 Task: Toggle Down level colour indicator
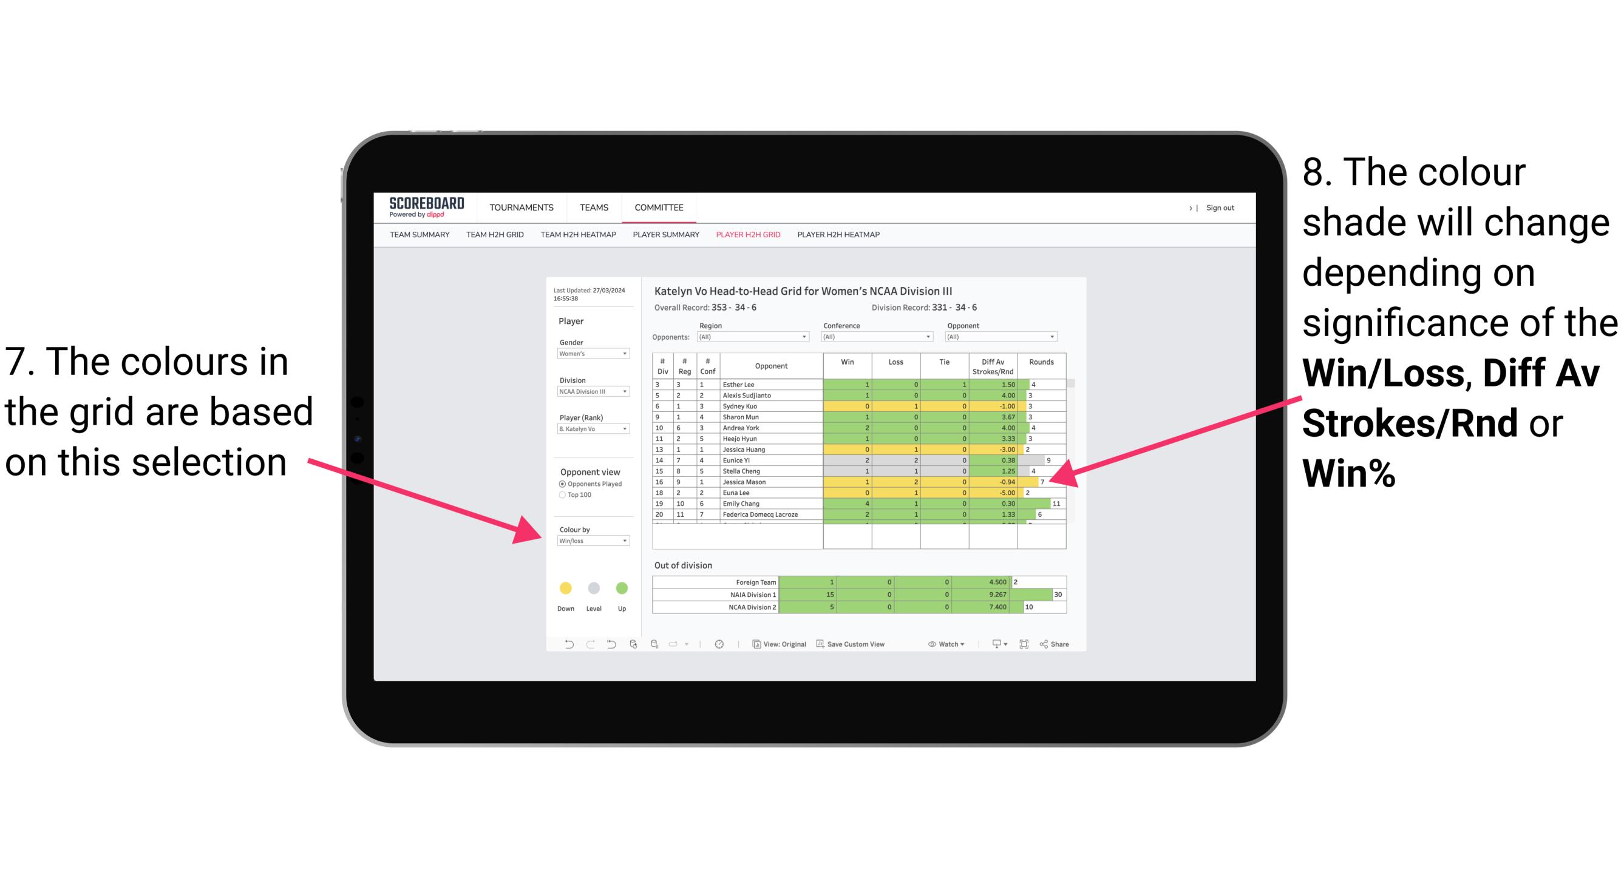565,586
